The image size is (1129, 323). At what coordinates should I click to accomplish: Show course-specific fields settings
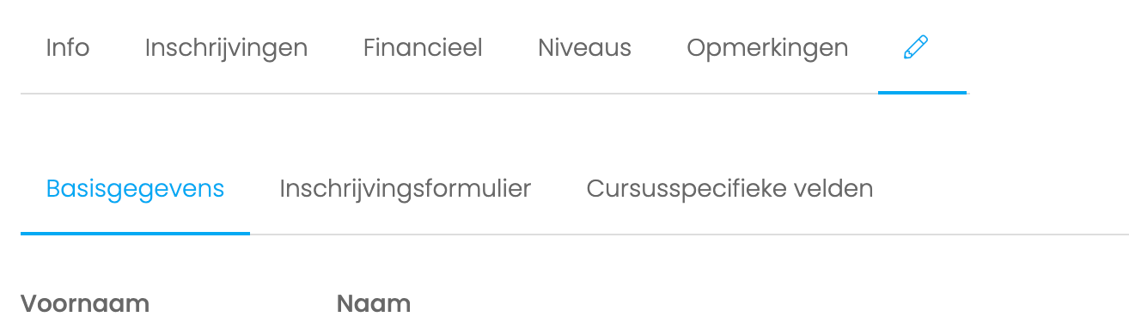coord(729,189)
